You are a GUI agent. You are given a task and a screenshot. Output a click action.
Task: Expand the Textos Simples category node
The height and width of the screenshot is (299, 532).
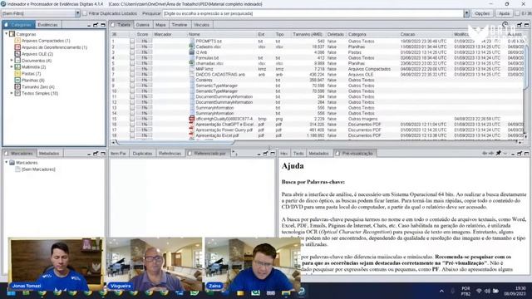[x=12, y=93]
